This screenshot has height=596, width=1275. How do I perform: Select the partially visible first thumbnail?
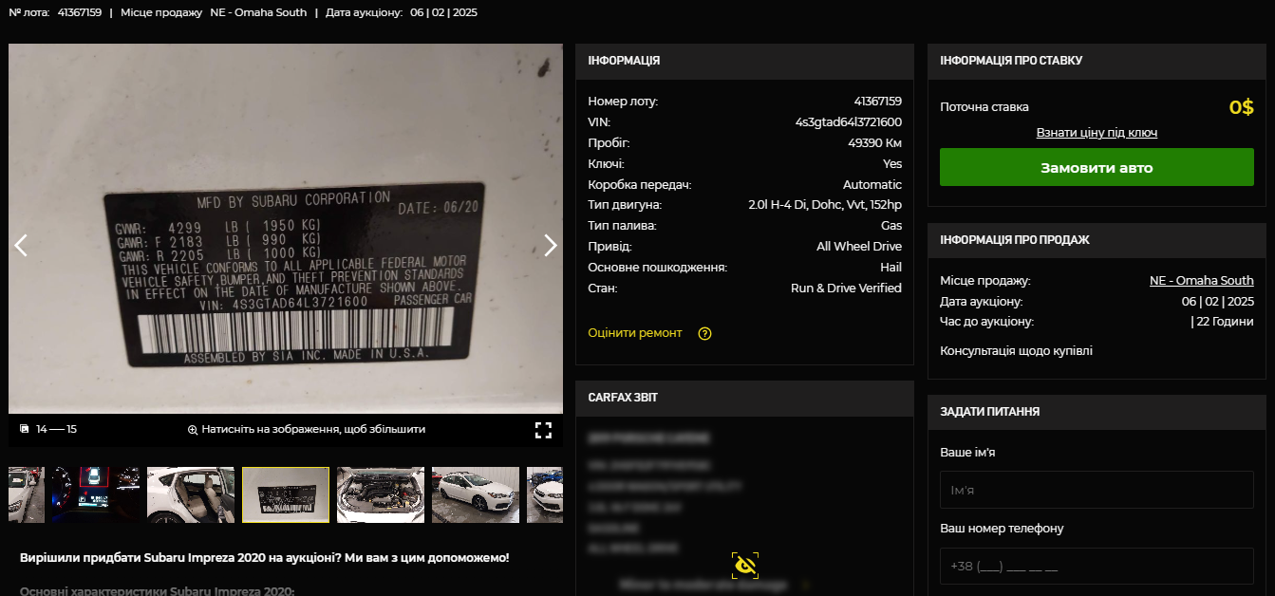coord(27,494)
